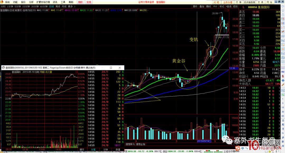Click the left arrow sidebar icon

283,6
